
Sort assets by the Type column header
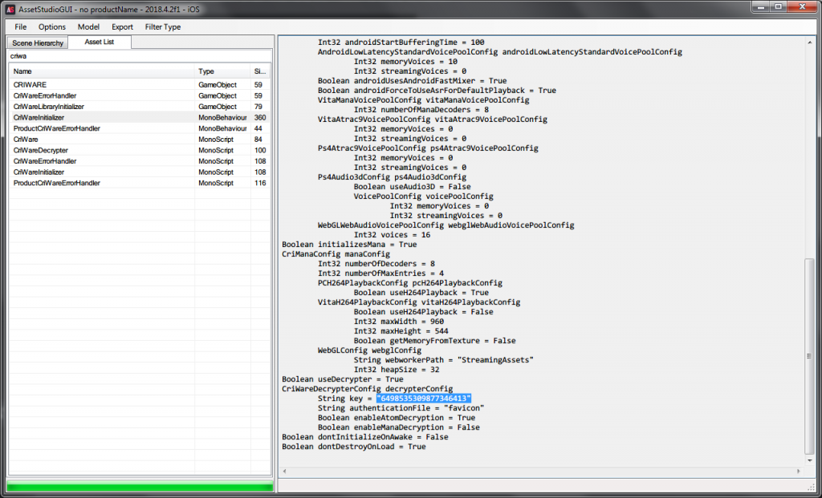coord(222,71)
